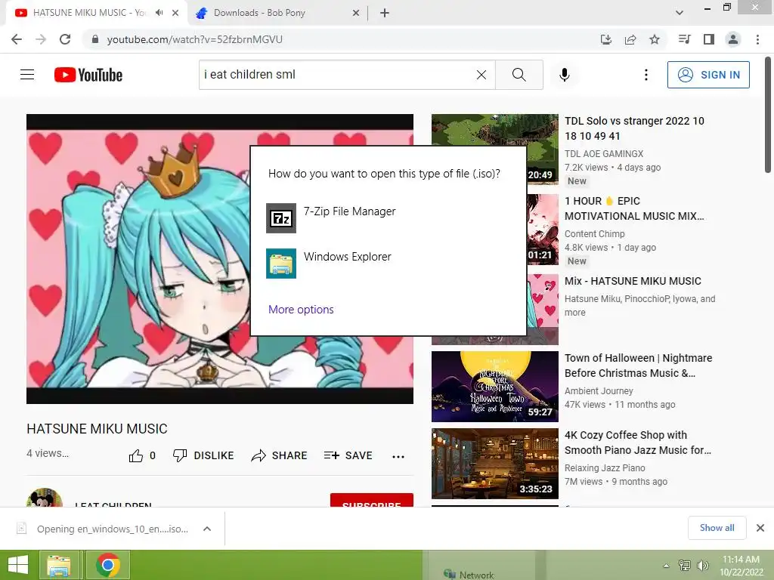Click the More options link in the dialog
Screen dimensions: 774x580
tap(301, 309)
